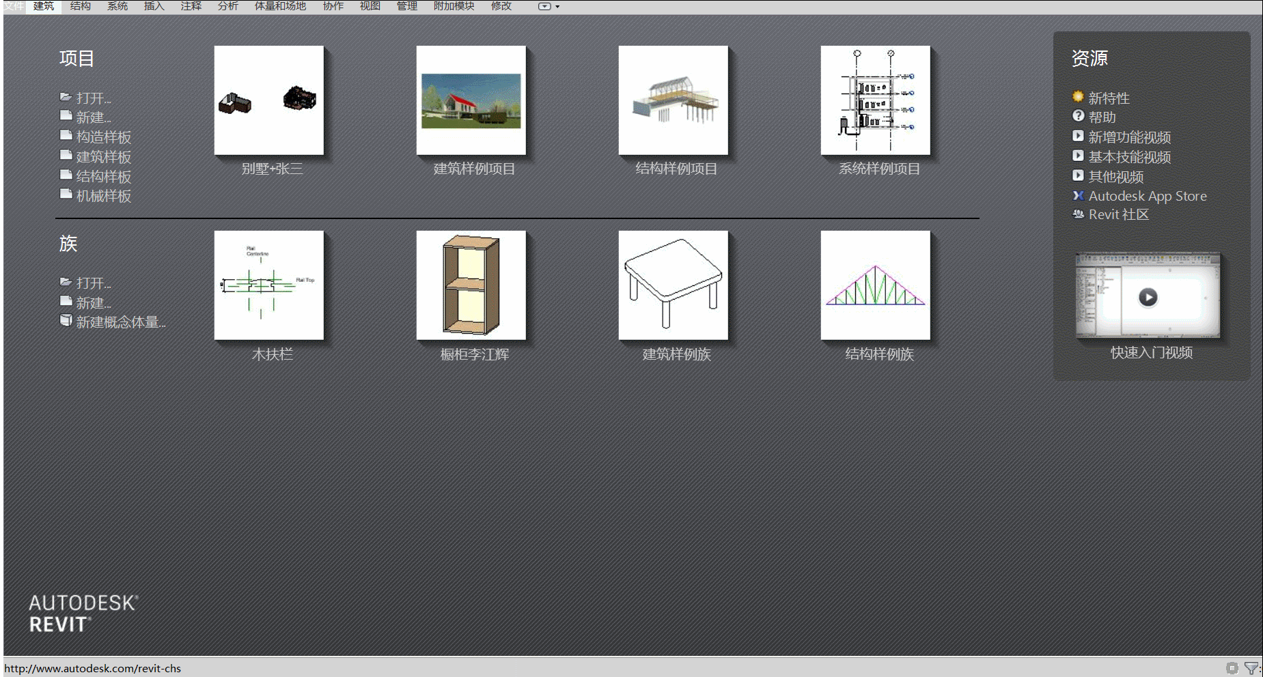Switch to the 协作 ribbon tab
Screen dimensions: 1263x677
[333, 6]
